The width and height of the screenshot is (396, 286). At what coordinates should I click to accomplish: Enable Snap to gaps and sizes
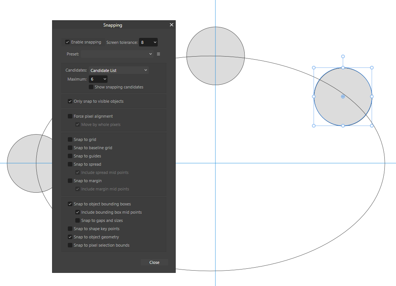point(78,220)
